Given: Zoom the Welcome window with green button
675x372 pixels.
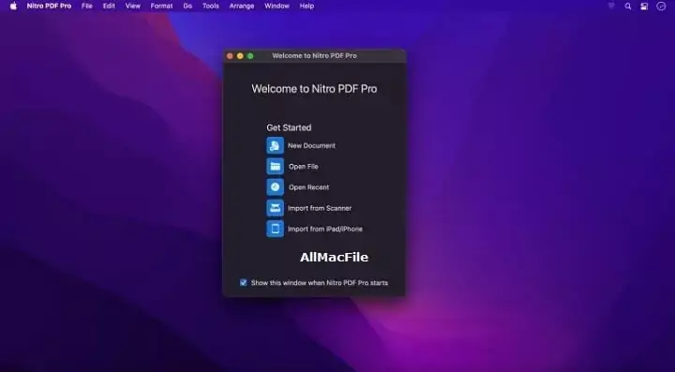Looking at the screenshot, I should pyautogui.click(x=250, y=56).
